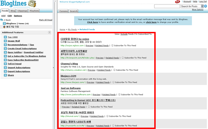Image resolution: width=208 pixels, height=129 pixels.
Task: Click the B icon beside Recommendations
Action: click(x=5, y=45)
